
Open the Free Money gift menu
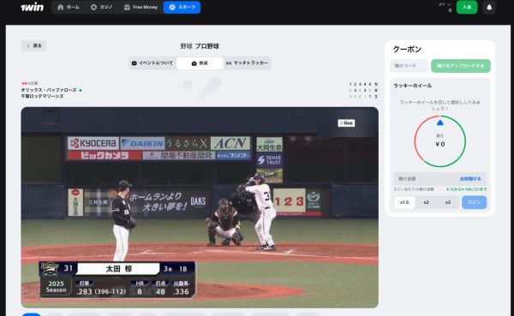coord(140,7)
